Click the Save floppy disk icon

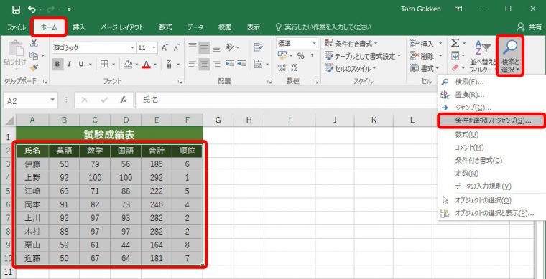tap(16, 9)
